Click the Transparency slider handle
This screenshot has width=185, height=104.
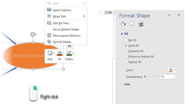pos(145,77)
